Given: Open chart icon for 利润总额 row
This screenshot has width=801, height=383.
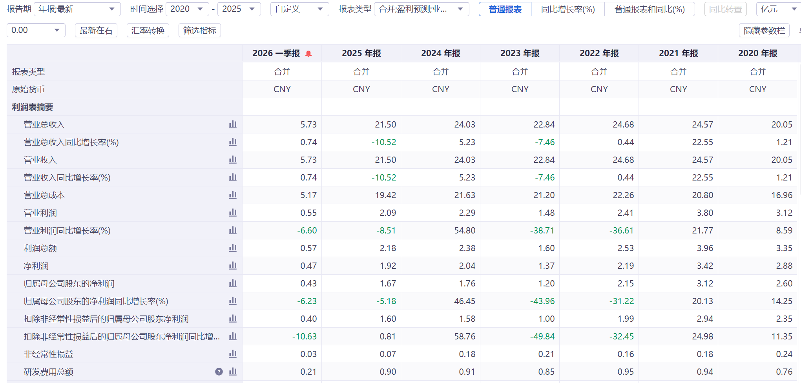Looking at the screenshot, I should coord(233,248).
